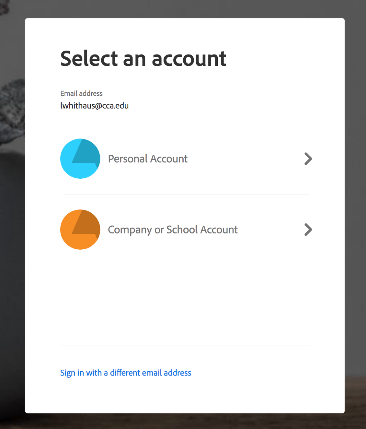Image resolution: width=366 pixels, height=429 pixels.
Task: Click the Email address label
Action: [81, 93]
